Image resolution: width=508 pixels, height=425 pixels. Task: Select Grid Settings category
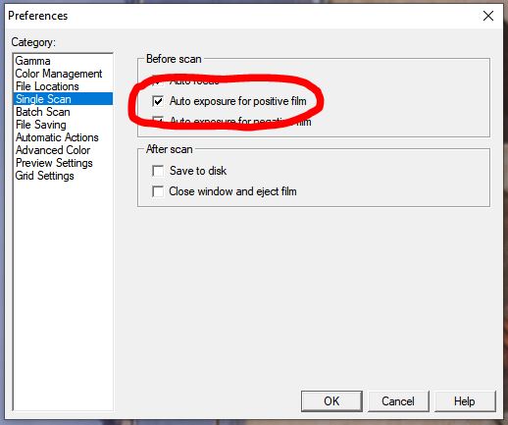coord(44,176)
